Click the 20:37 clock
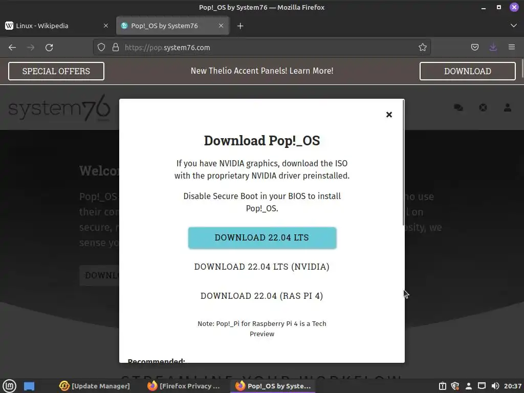The image size is (524, 393). 513,386
